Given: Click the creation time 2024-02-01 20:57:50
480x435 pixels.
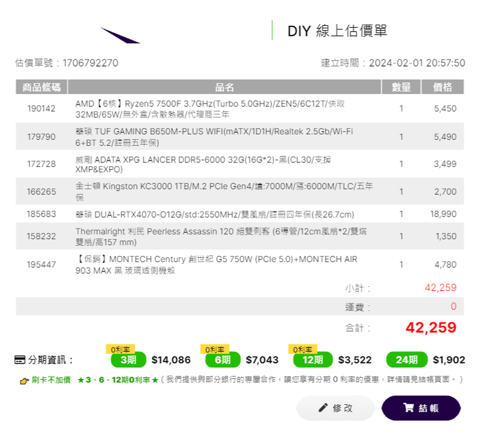Looking at the screenshot, I should point(417,63).
